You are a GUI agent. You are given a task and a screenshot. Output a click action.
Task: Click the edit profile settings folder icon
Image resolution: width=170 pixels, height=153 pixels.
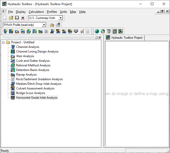pyautogui.click(x=52, y=25)
